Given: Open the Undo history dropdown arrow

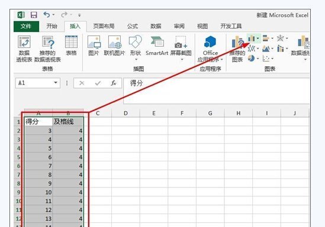Looking at the screenshot, I should [53, 15].
